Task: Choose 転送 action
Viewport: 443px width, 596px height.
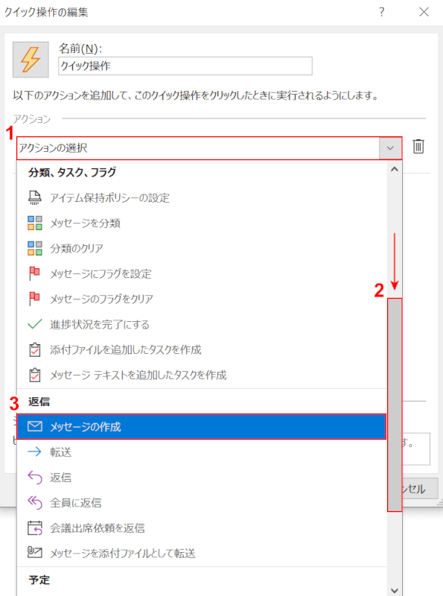Action: point(202,452)
